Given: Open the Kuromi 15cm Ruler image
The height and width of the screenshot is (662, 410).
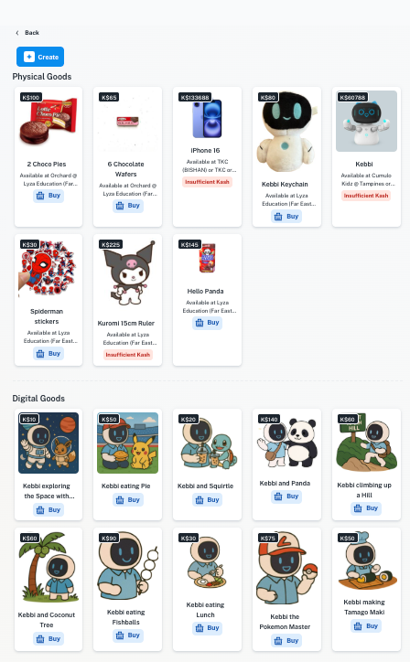Looking at the screenshot, I should tap(127, 273).
